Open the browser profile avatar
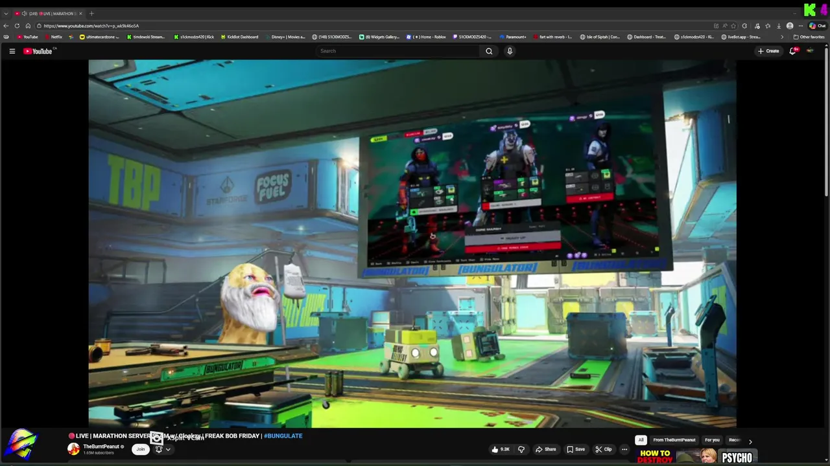The width and height of the screenshot is (830, 466). tap(790, 26)
